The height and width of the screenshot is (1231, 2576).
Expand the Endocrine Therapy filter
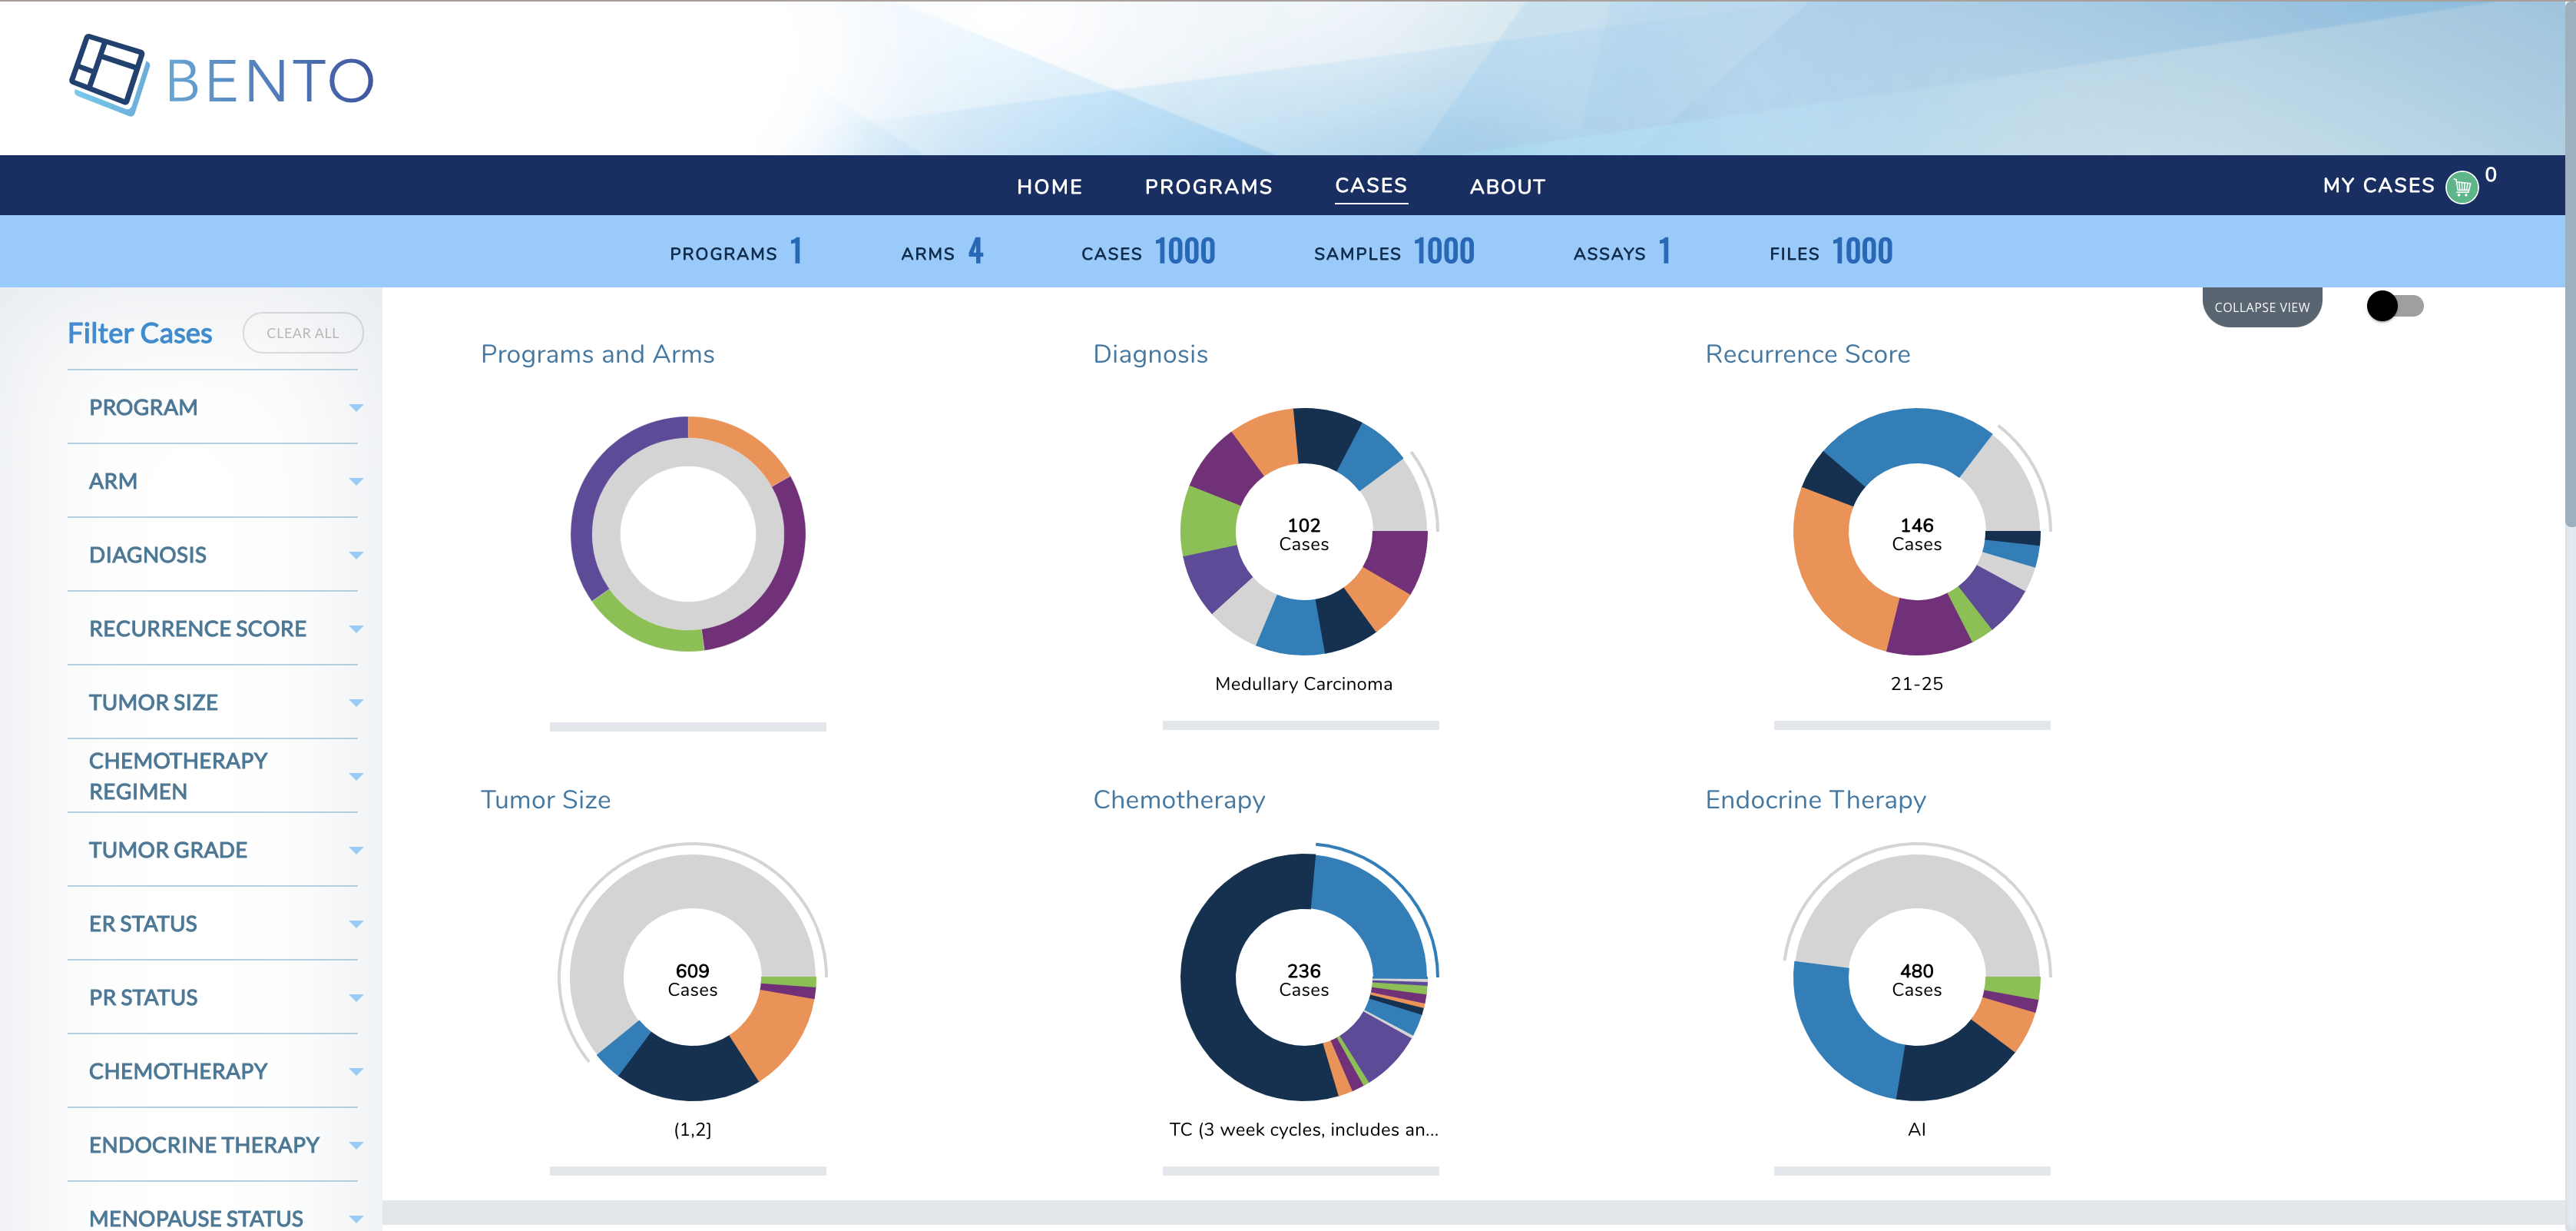(213, 1145)
